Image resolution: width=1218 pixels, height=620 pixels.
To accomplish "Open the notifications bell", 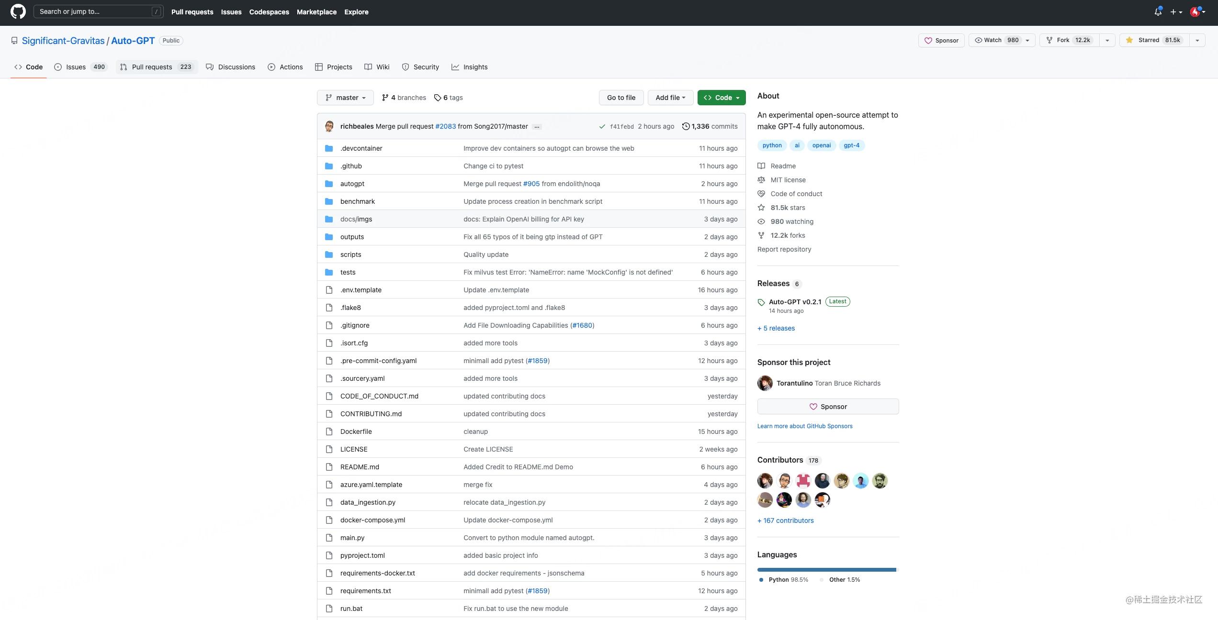I will (x=1158, y=12).
